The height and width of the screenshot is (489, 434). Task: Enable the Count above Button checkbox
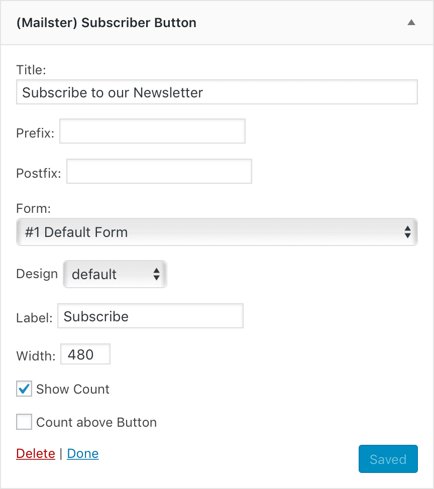24,422
